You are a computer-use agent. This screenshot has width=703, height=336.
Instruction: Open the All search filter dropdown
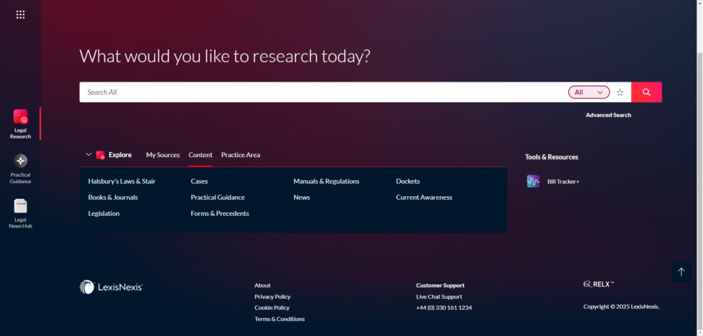[x=589, y=92]
